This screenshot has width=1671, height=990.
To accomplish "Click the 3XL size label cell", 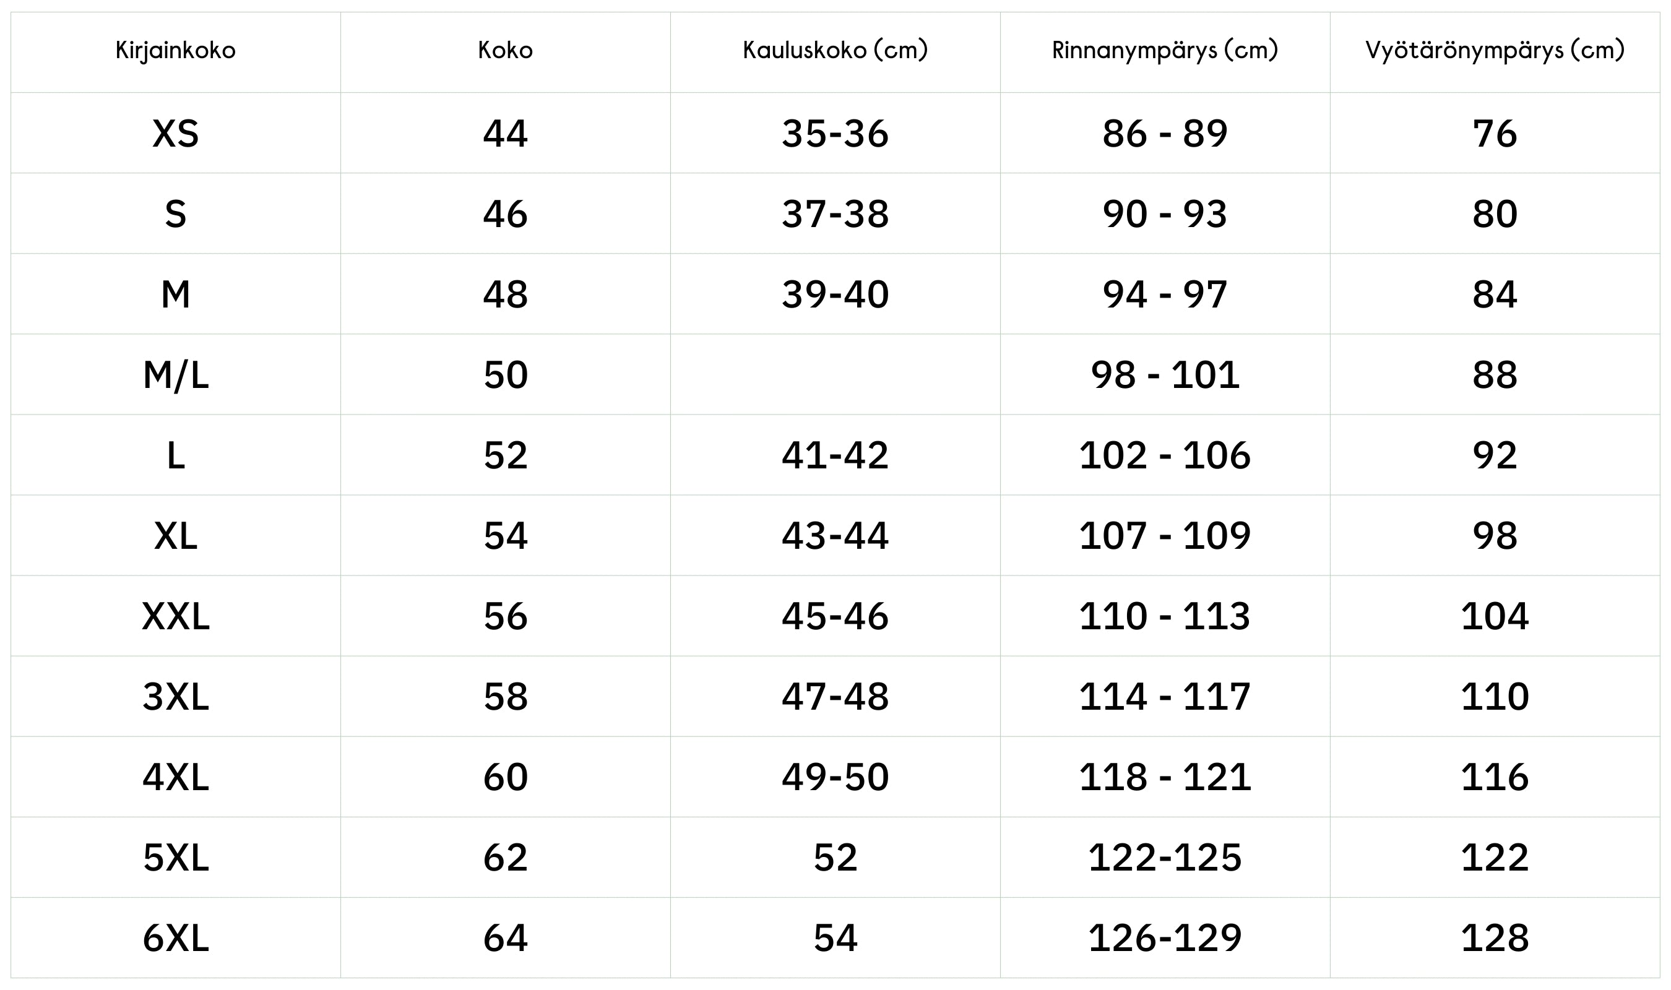I will click(175, 697).
